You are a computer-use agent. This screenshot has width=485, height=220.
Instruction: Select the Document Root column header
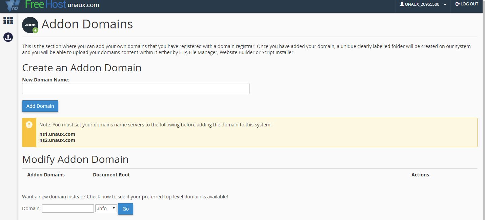tap(111, 175)
